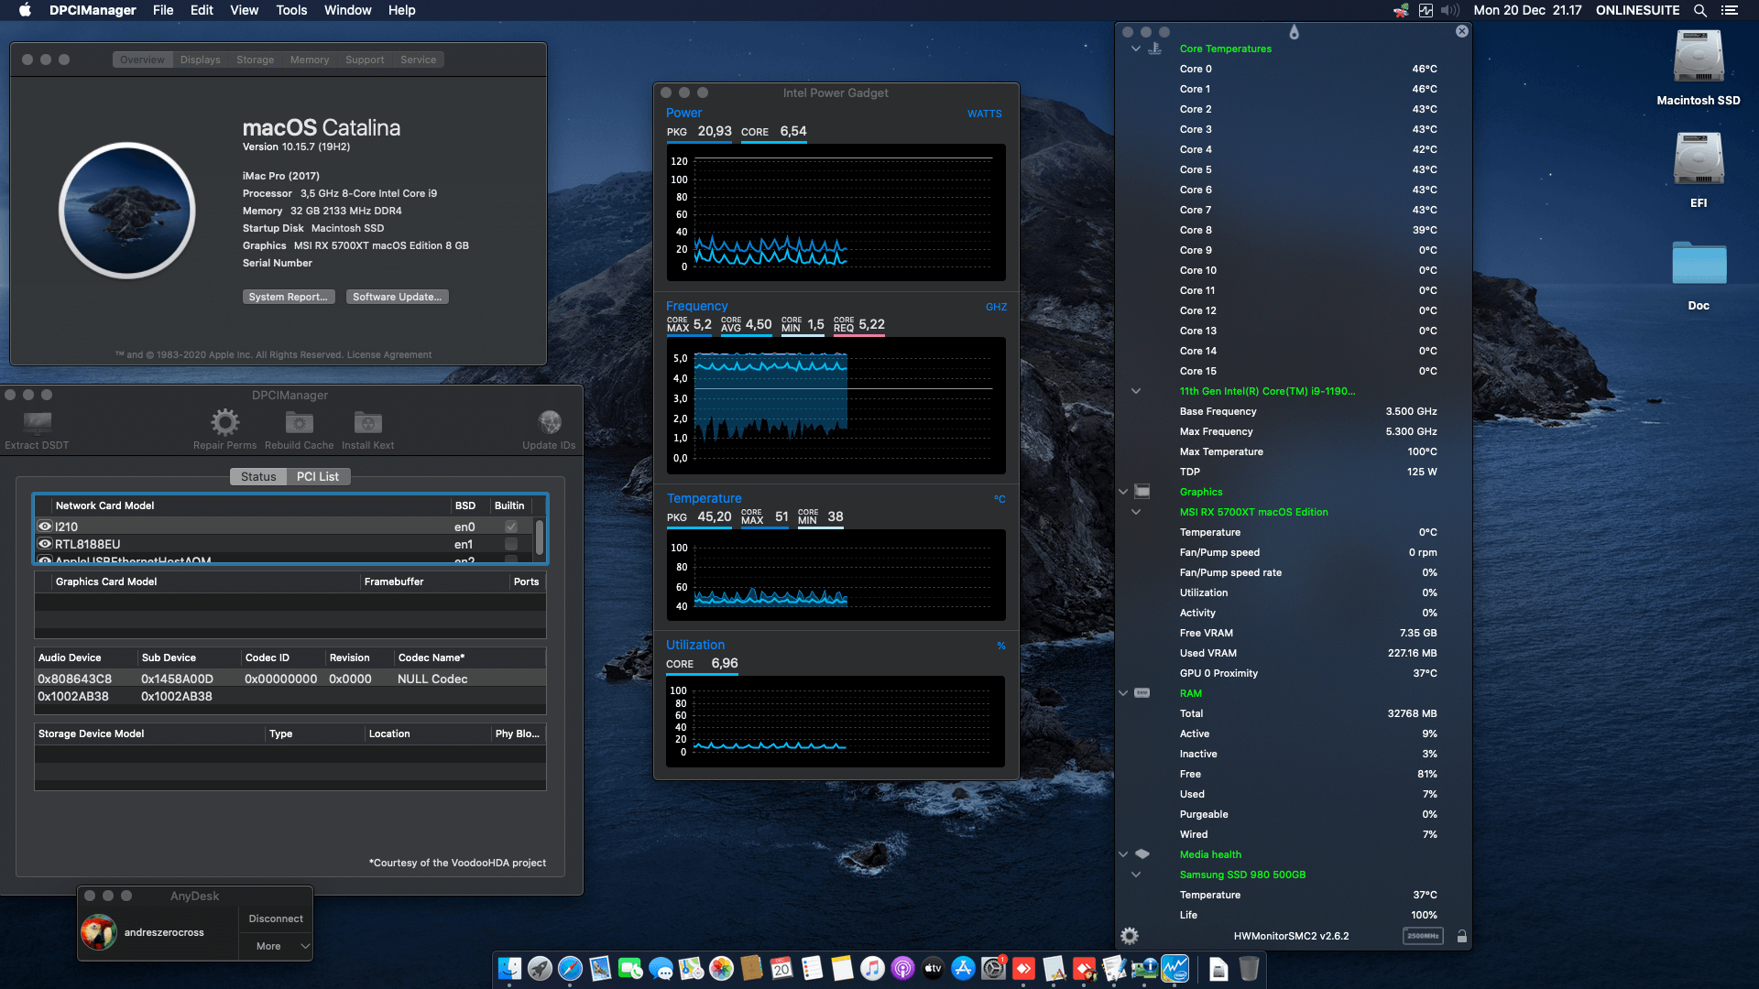Click Disconnect in AnyDesk

[276, 918]
